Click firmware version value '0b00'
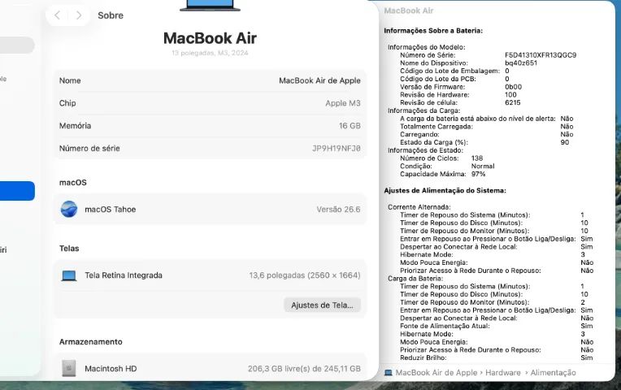This screenshot has width=621, height=390. point(513,87)
